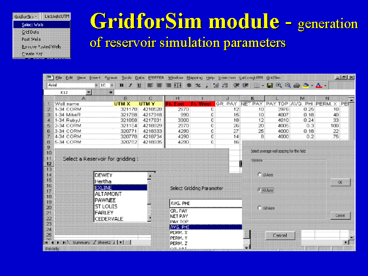This screenshot has height=276, width=368.
Task: Click the Zoom Out magnifier icon
Action: pyautogui.click(x=288, y=86)
